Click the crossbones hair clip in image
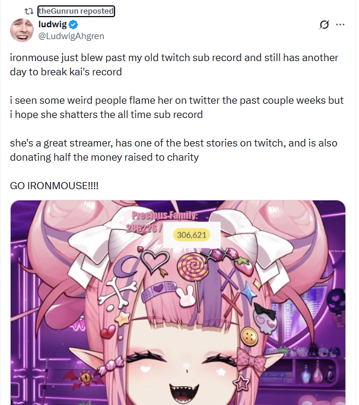Viewport: 359px width, 405px height. 117,291
